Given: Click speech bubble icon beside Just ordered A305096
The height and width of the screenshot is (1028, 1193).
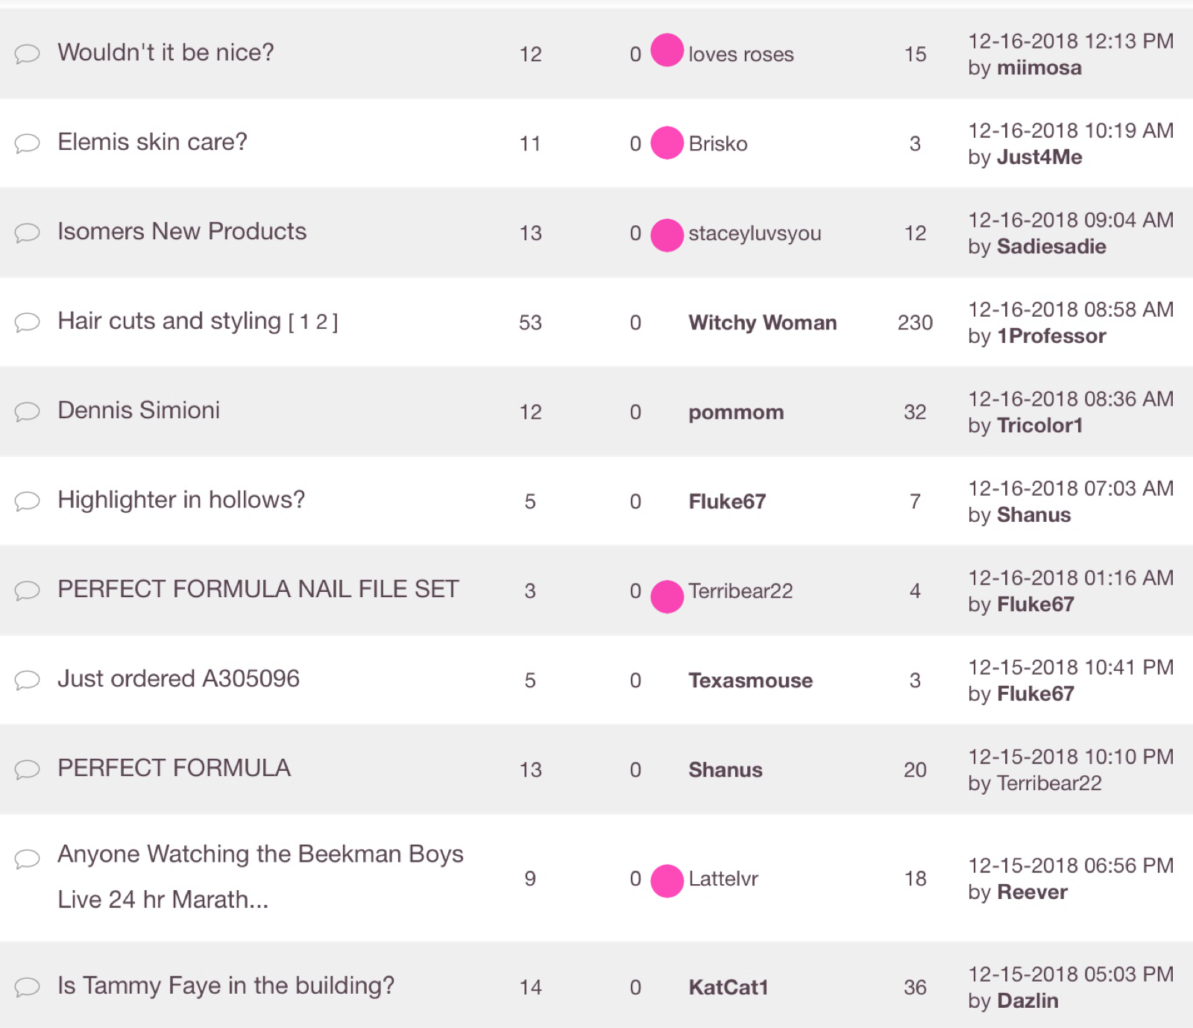Looking at the screenshot, I should [x=28, y=680].
